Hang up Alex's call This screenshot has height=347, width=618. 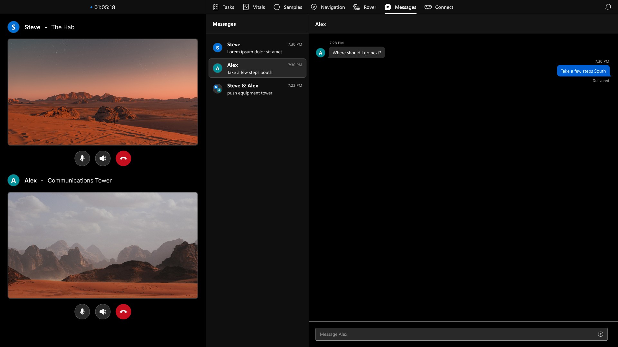pos(123,312)
